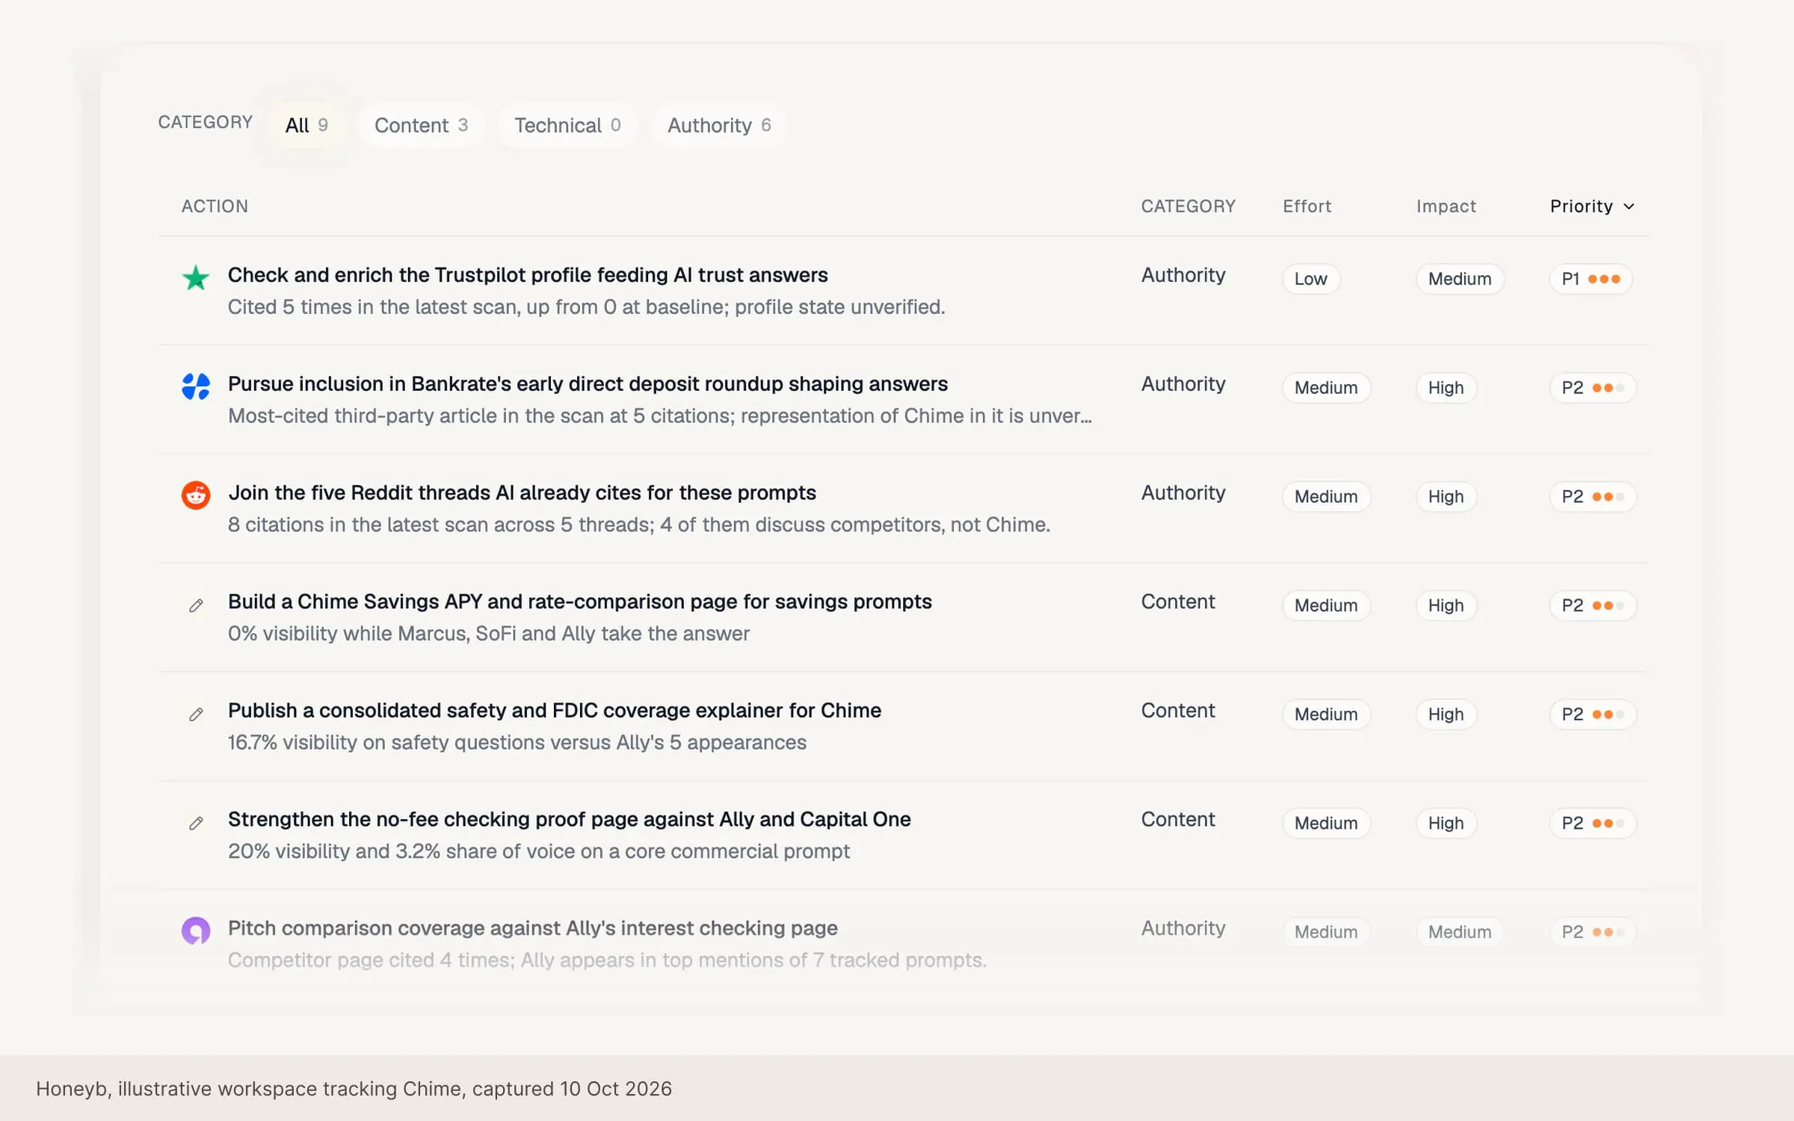Open Publish a consolidated safety and FDIC explainer
The image size is (1794, 1121).
pos(555,711)
